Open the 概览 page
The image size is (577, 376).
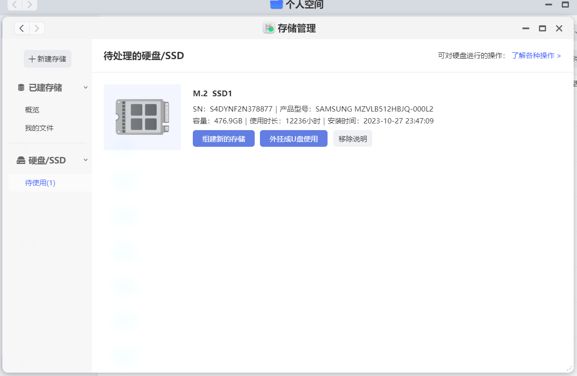[x=32, y=110]
